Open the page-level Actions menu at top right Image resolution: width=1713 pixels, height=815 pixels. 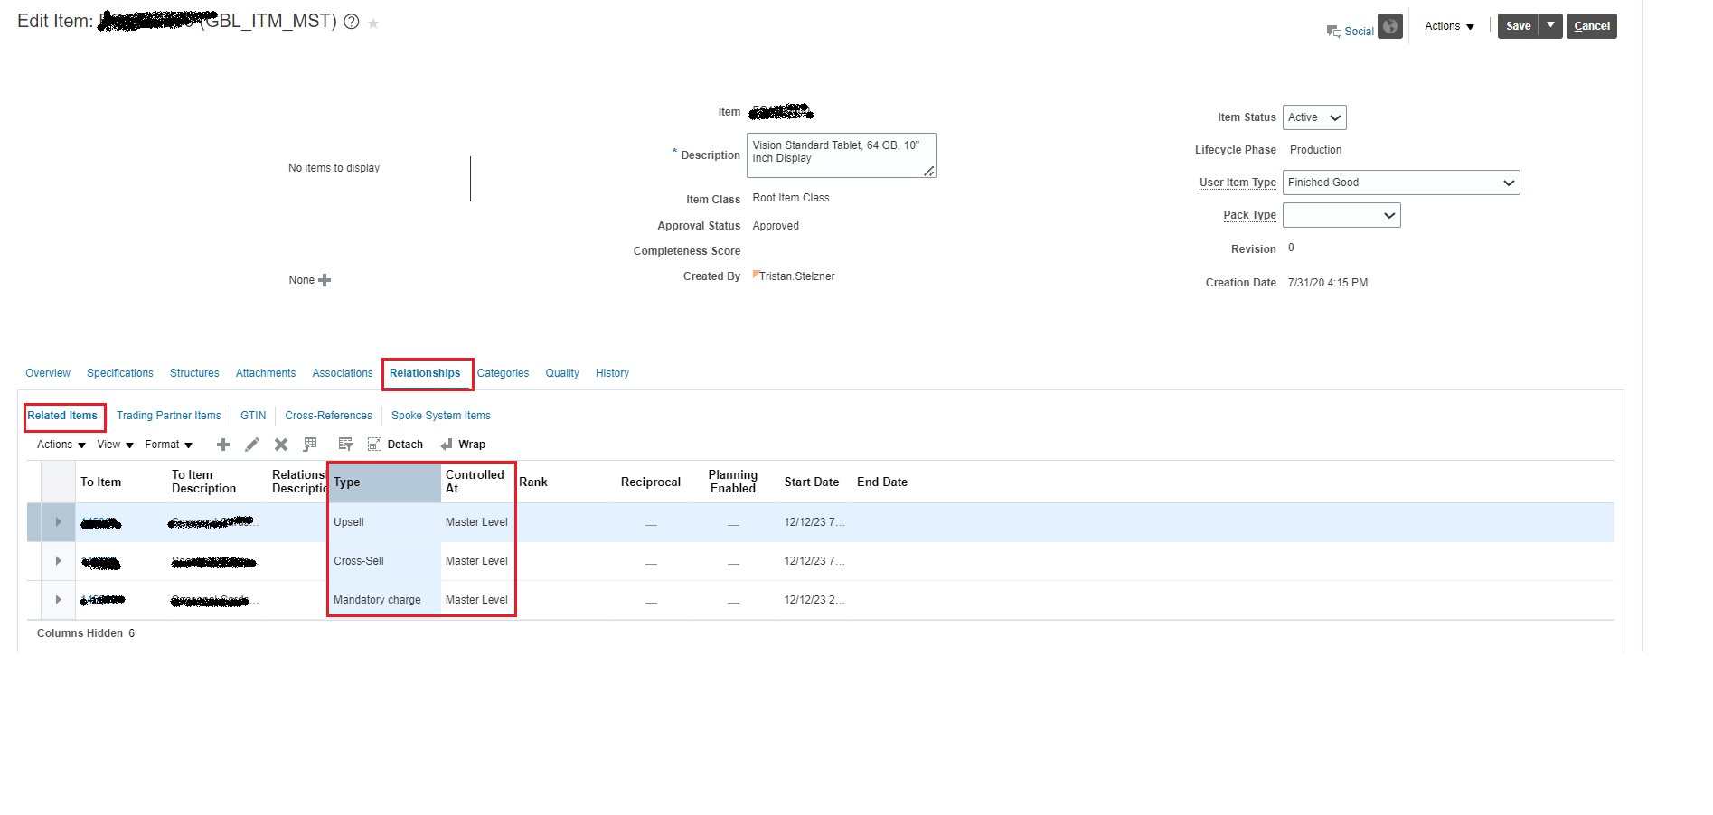tap(1449, 26)
